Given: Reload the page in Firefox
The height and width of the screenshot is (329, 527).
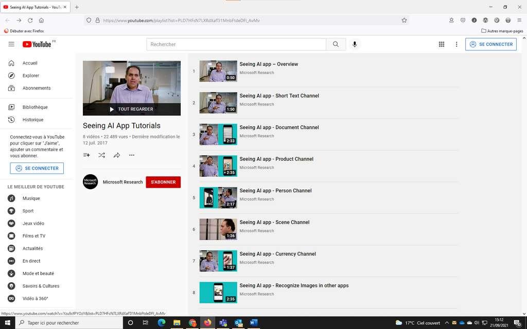Looking at the screenshot, I should (x=30, y=20).
